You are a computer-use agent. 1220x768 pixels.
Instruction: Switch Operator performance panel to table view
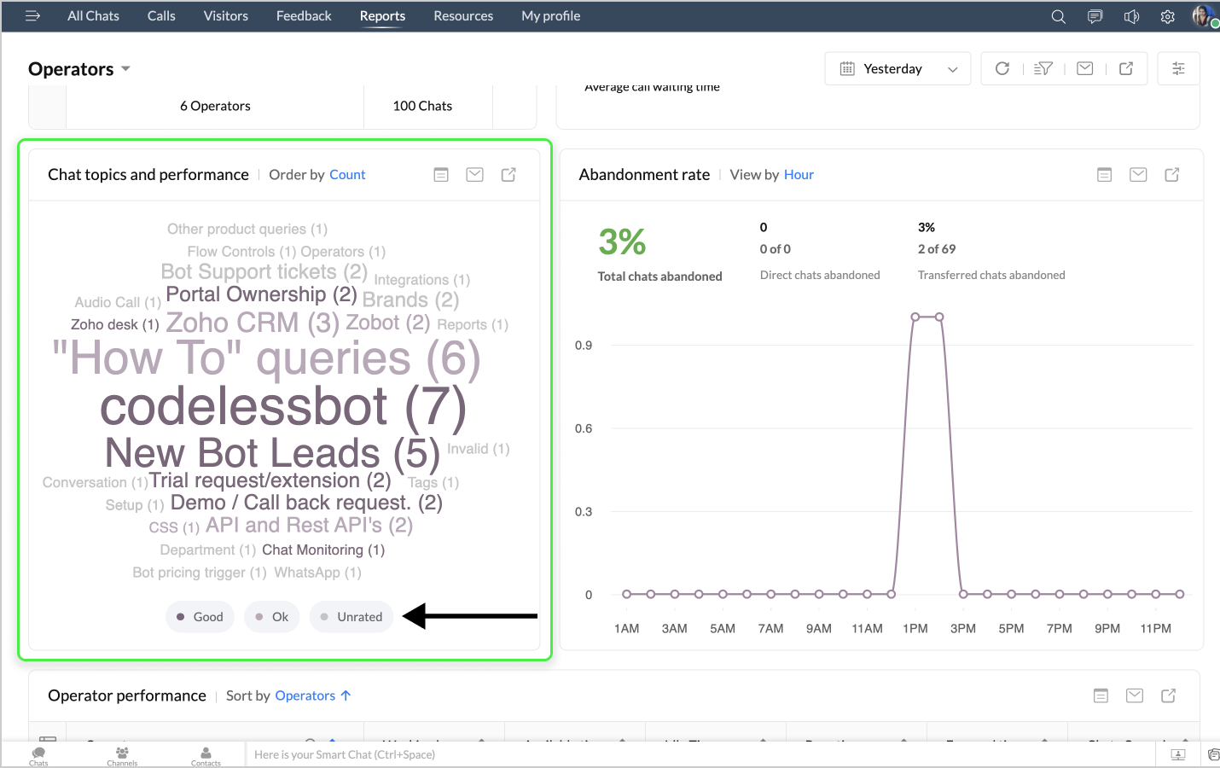coord(1101,696)
